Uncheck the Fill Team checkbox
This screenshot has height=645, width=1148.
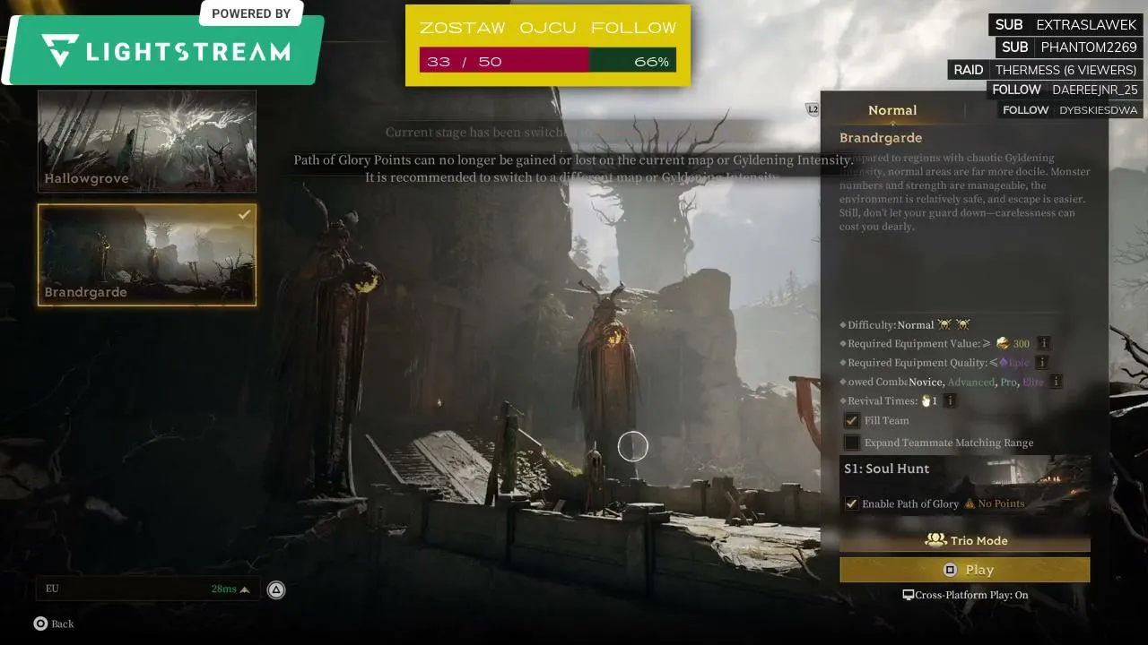coord(851,420)
